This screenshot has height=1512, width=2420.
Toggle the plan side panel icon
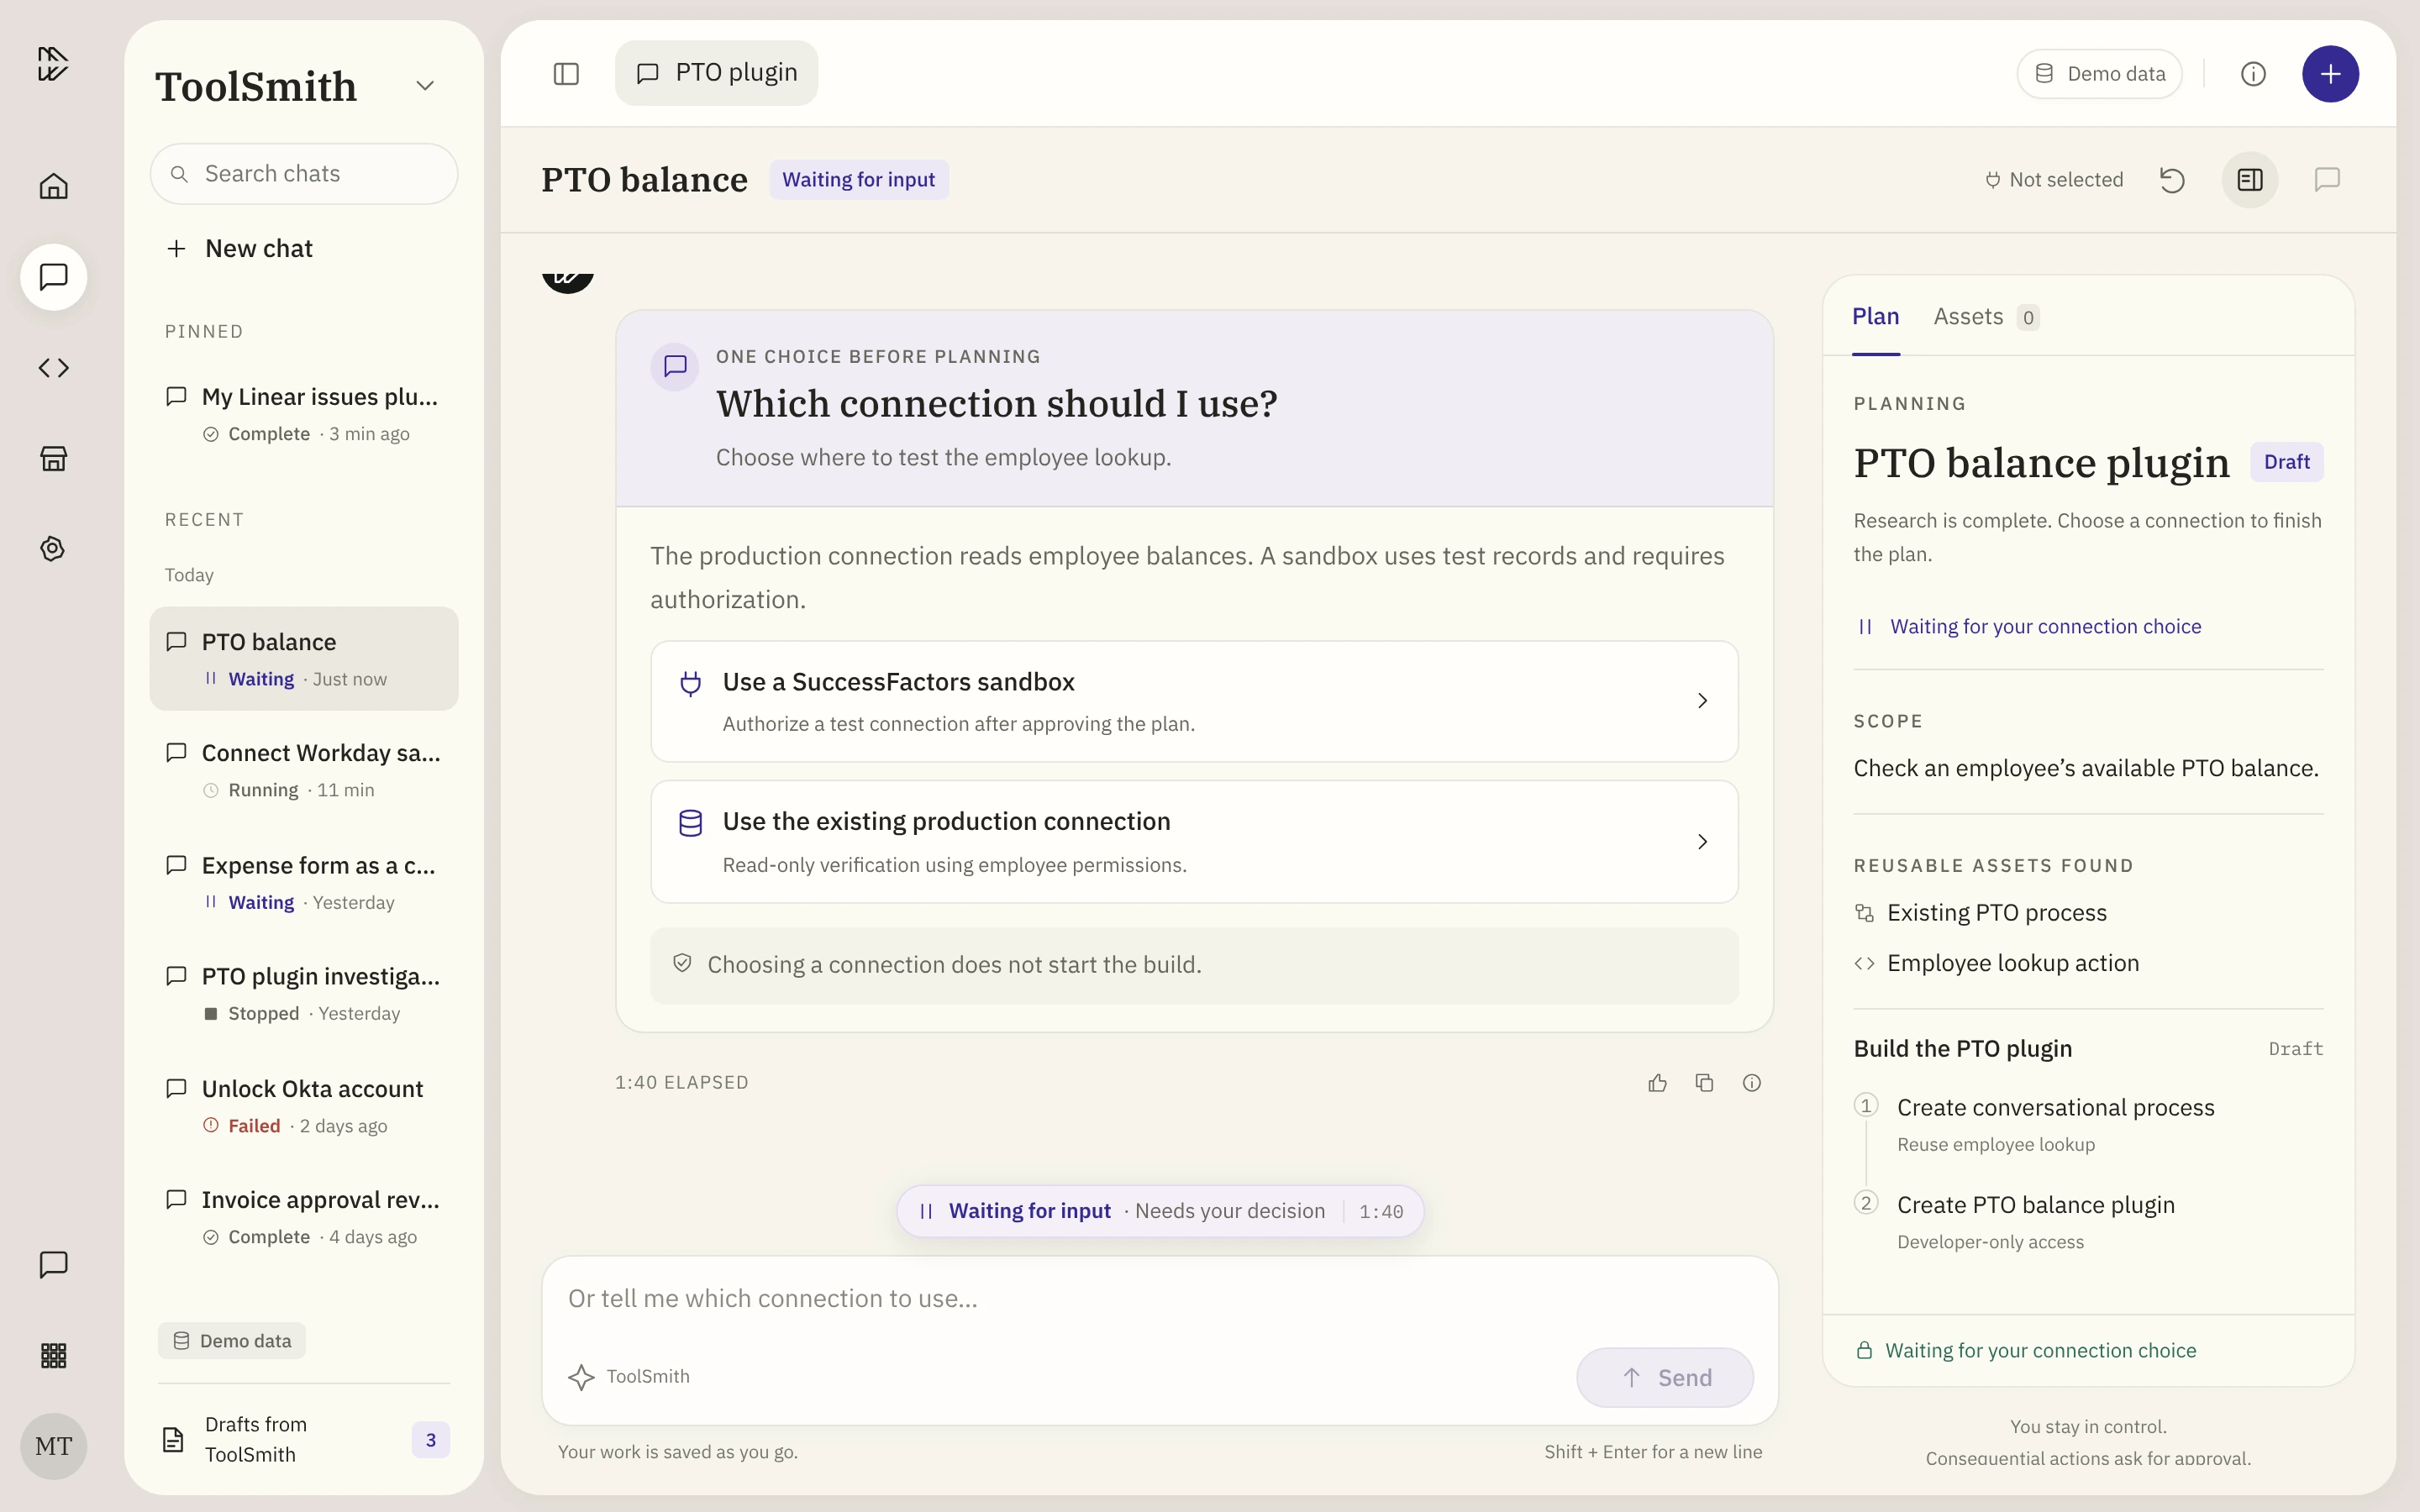pyautogui.click(x=2250, y=180)
